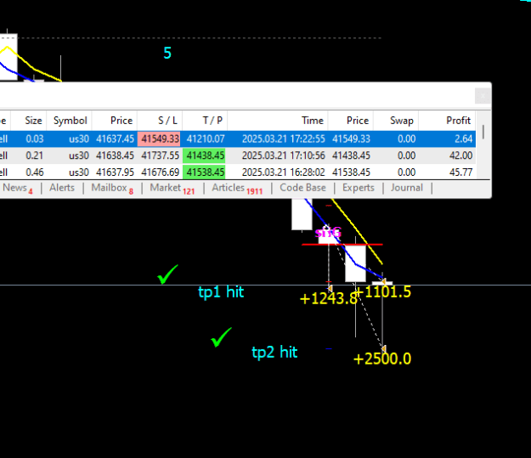Click the profit value 45.77
531x458 pixels.
point(460,172)
